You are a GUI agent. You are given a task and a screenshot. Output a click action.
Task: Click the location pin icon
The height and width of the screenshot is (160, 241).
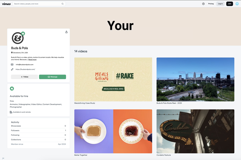(12, 52)
